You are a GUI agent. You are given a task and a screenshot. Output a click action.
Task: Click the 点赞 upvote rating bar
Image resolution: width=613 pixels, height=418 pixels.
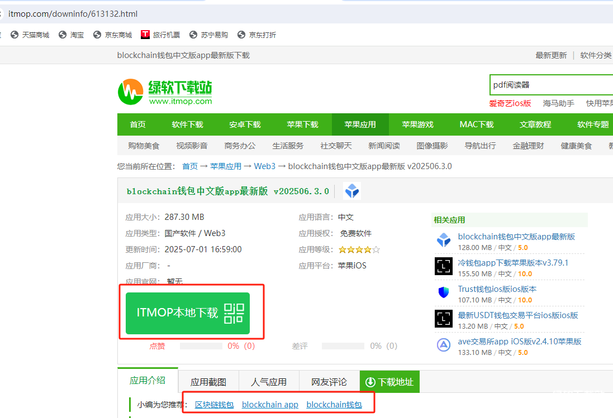tap(201, 346)
